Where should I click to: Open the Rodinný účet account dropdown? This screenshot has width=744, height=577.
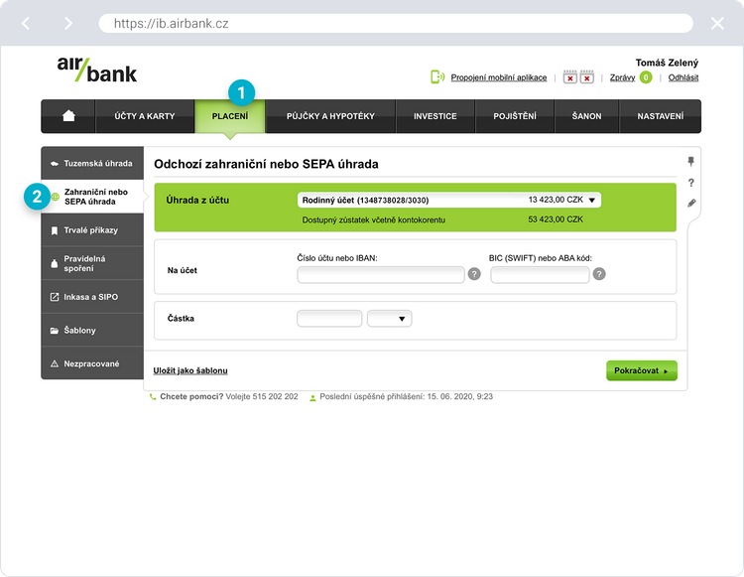point(448,200)
